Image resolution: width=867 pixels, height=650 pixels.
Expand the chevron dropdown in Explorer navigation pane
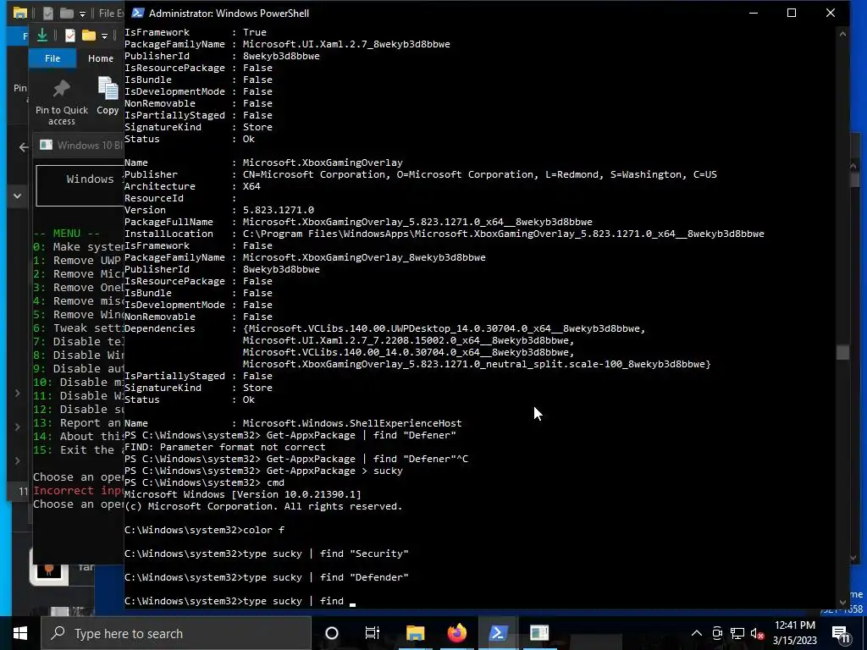17,196
